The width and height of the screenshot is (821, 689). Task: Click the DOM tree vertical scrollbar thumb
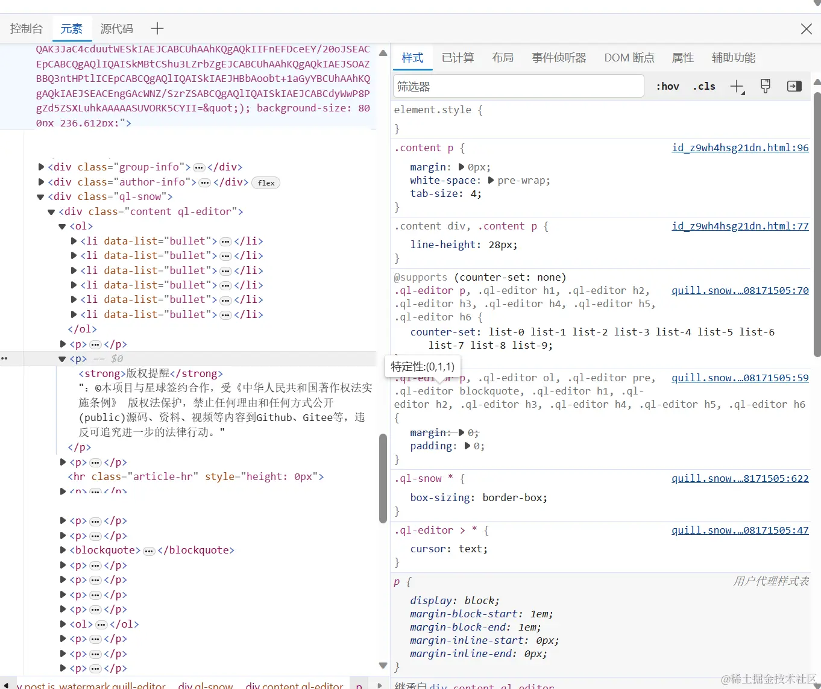coord(383,478)
